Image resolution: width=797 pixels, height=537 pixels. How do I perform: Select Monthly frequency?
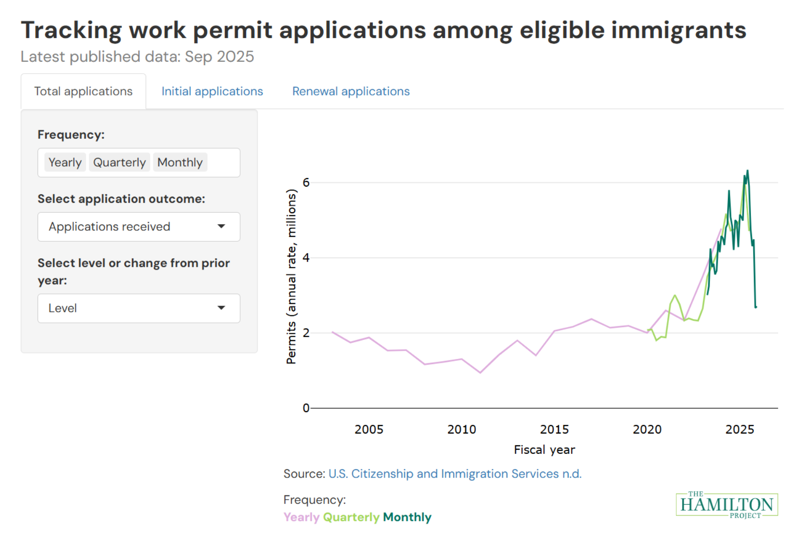pyautogui.click(x=180, y=162)
